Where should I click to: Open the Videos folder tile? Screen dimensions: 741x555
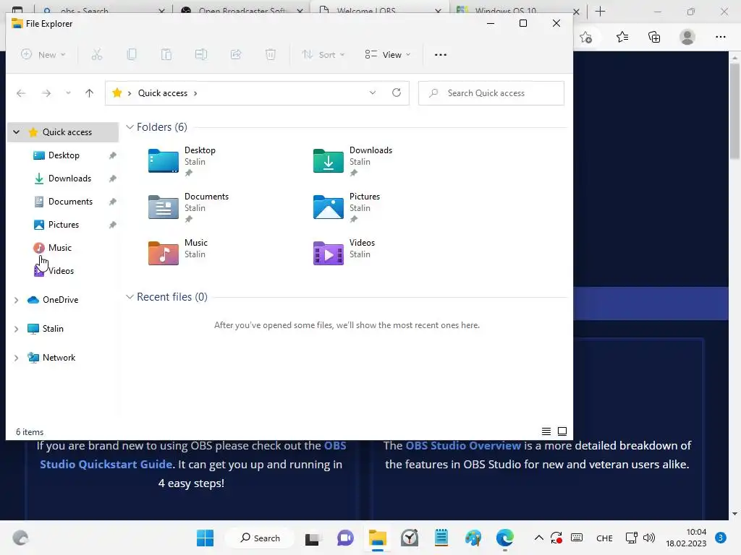[344, 254]
